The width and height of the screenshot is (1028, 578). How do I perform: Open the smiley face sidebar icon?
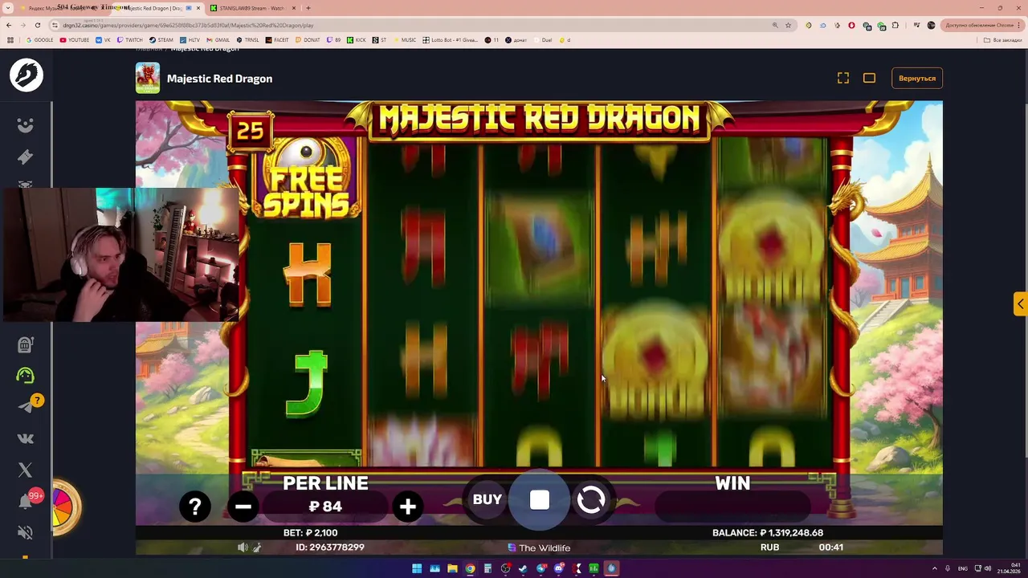point(26,125)
